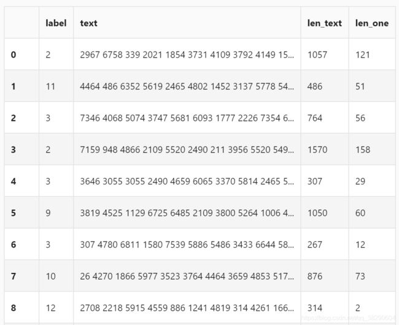Open the blog.csdn.net watermark link
The image size is (399, 325).
[x=349, y=318]
